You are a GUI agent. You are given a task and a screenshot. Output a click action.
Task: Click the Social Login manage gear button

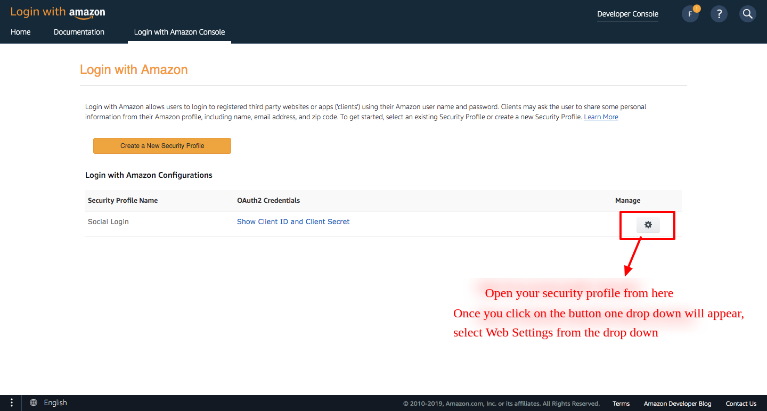[x=648, y=225]
